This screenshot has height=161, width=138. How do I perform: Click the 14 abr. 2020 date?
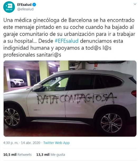[31, 143]
